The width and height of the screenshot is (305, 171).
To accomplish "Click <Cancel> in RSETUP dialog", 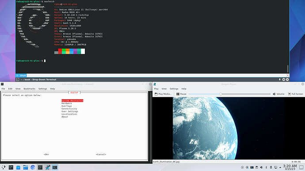I will click(x=101, y=155).
